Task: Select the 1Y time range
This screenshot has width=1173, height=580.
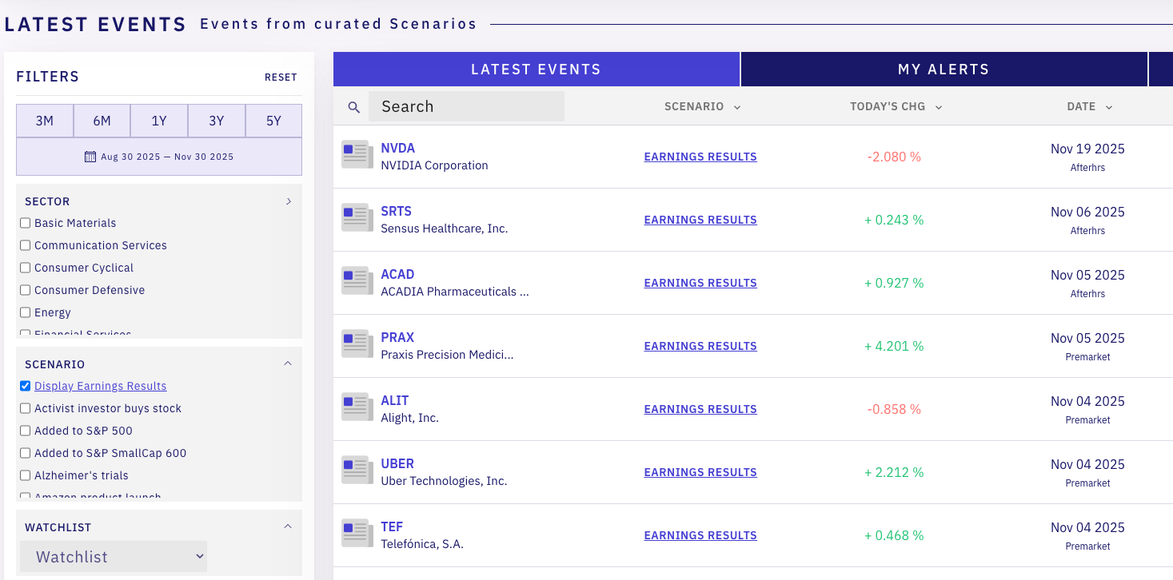Action: (159, 121)
